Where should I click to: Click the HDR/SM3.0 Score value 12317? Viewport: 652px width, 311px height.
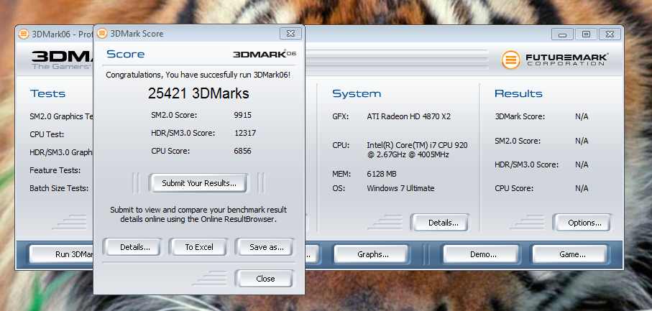click(245, 133)
